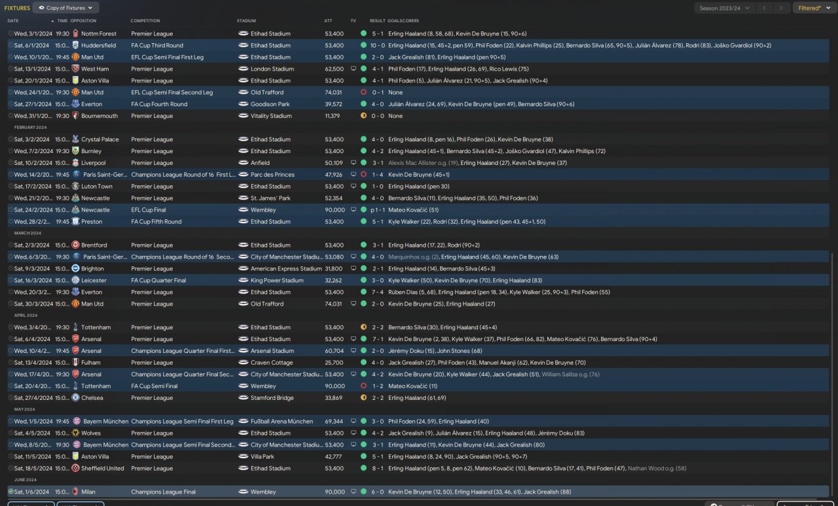Click the 69,344 attendance at Fußball Arena München
Image resolution: width=838 pixels, height=506 pixels.
[x=334, y=422]
